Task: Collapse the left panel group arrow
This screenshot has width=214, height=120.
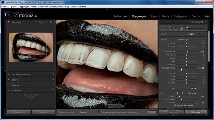Action: click(3, 67)
